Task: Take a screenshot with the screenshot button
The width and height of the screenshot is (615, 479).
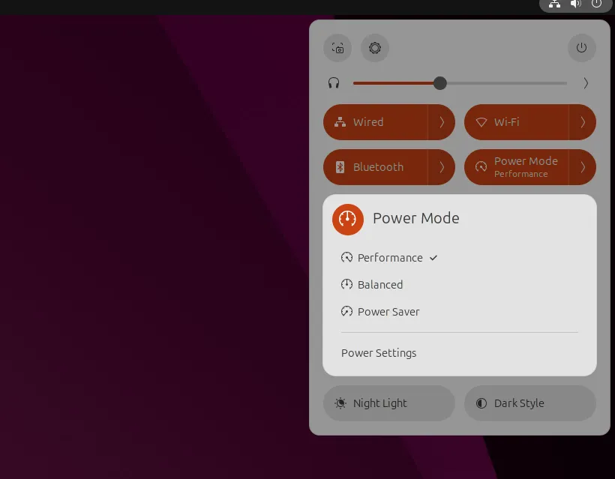Action: tap(337, 48)
